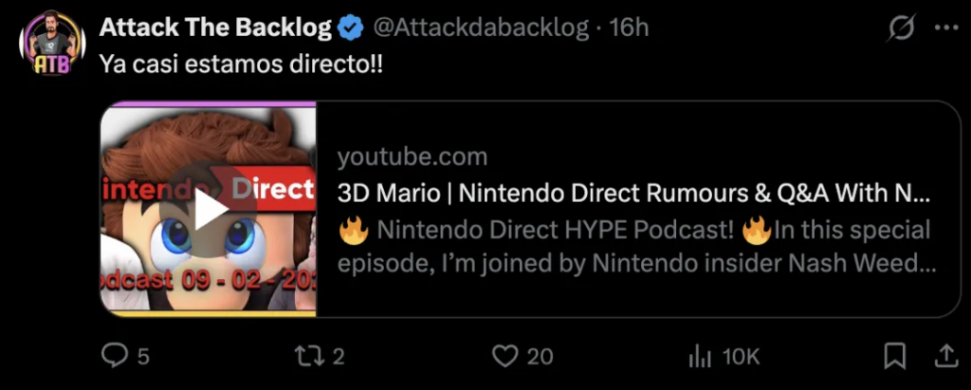Open the 16h timestamp link
The height and width of the screenshot is (390, 971).
(629, 28)
